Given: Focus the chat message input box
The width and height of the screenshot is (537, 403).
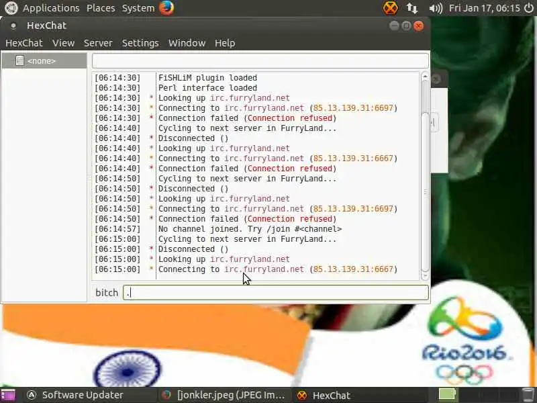Looking at the screenshot, I should click(x=276, y=293).
